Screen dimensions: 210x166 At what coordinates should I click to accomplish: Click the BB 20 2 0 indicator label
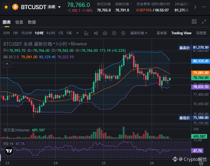[11, 57]
